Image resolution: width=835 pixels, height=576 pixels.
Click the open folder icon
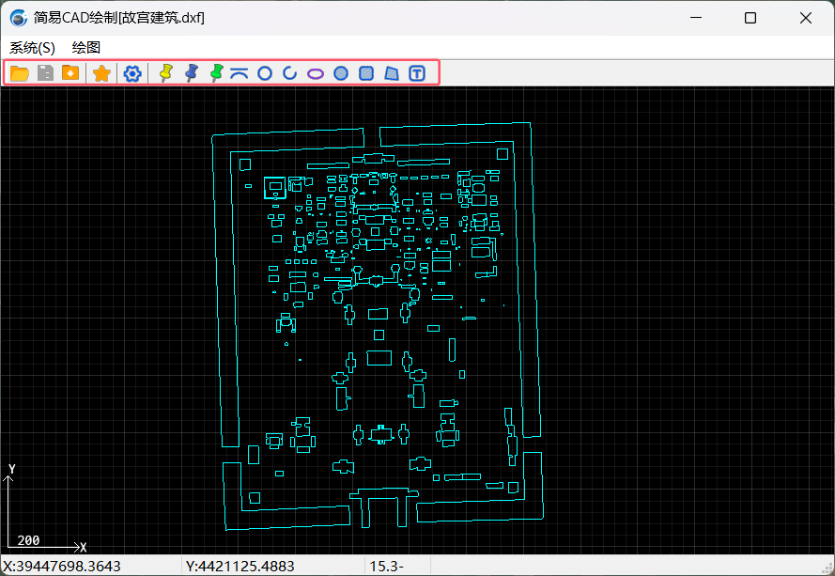coord(20,73)
